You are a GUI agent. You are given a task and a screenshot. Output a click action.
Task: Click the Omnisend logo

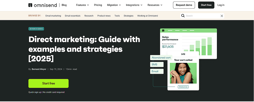[42, 5]
